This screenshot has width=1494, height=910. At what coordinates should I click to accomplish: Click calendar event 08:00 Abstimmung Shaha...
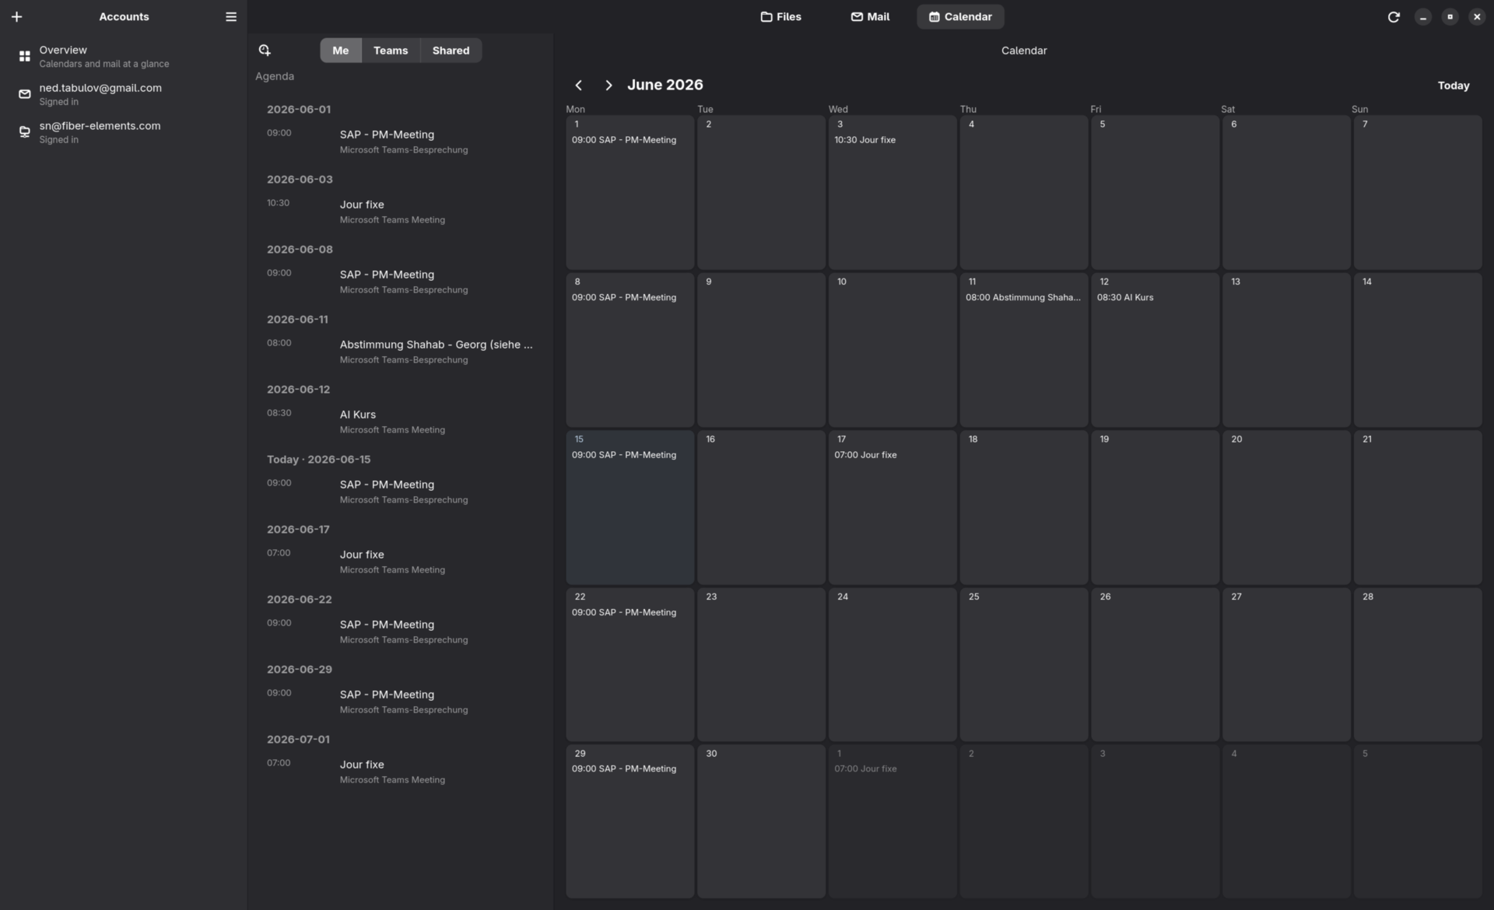tap(1023, 297)
